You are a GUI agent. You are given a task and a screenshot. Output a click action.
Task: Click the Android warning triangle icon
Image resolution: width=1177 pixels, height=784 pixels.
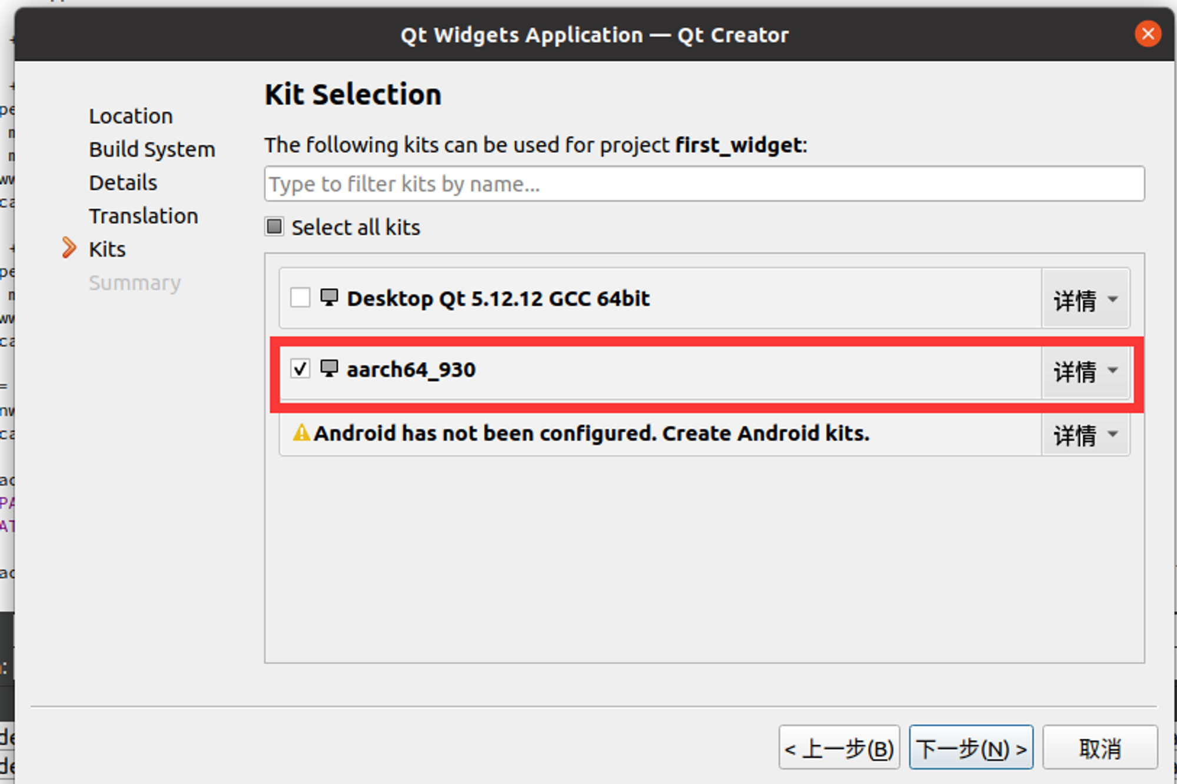301,433
